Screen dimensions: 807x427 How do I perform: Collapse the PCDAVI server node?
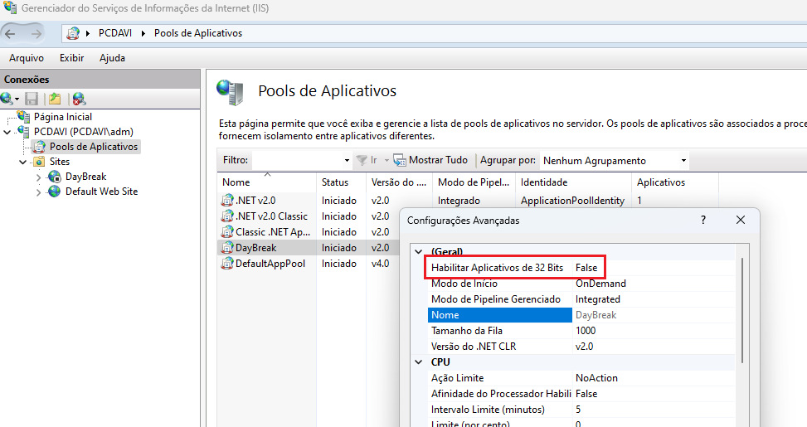coord(7,132)
